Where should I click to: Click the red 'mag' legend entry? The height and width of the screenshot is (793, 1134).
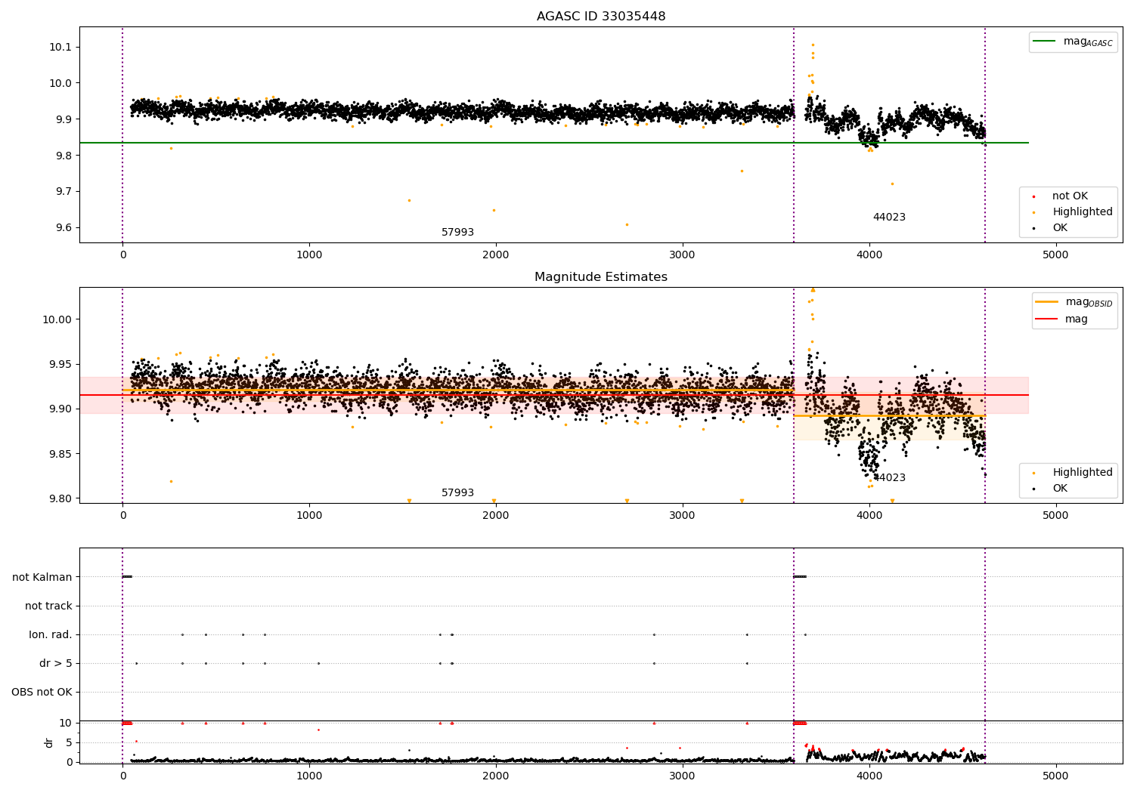1077,319
